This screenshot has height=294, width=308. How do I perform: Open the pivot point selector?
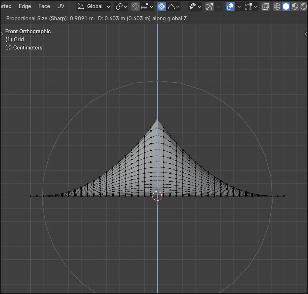tap(121, 7)
